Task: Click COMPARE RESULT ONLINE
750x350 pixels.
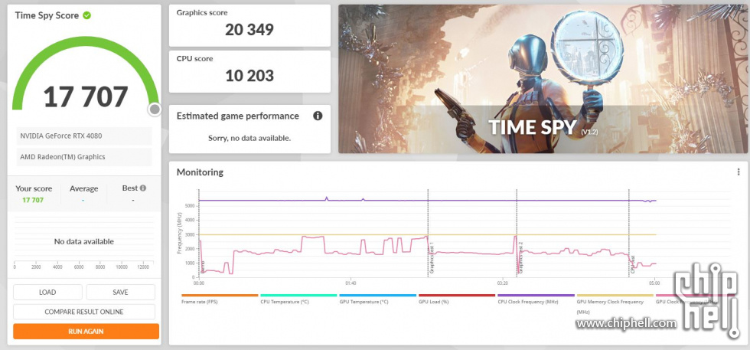Action: tap(84, 312)
